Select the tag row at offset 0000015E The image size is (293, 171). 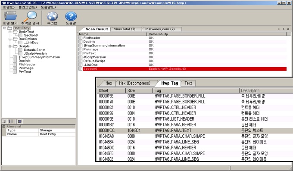[196, 96]
